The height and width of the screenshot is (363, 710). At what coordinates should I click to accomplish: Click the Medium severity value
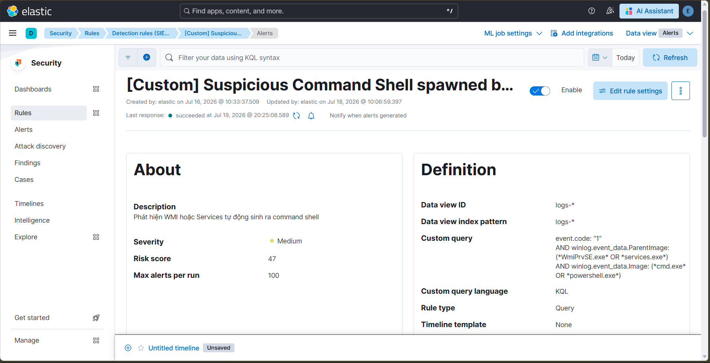coord(289,241)
